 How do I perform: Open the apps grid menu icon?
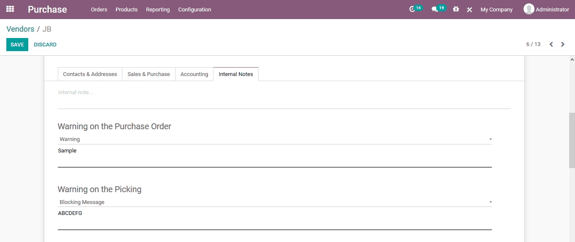pyautogui.click(x=10, y=9)
